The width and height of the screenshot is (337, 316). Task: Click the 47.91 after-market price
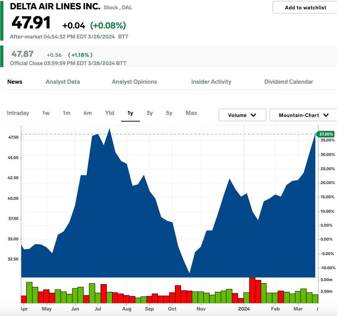coord(31,23)
